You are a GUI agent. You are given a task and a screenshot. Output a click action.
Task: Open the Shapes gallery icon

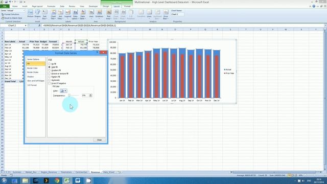[37, 14]
